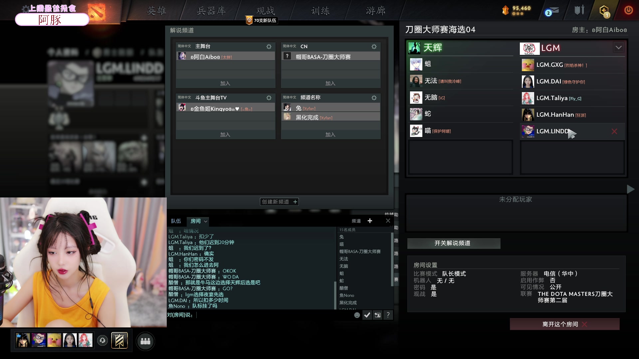
Task: Open settings gear for 斗鱼主舞台TV channel
Action: [x=269, y=98]
